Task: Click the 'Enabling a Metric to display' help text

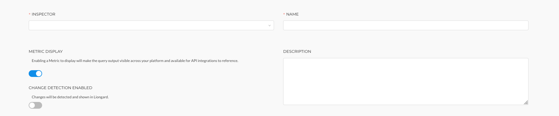Action: point(135,61)
